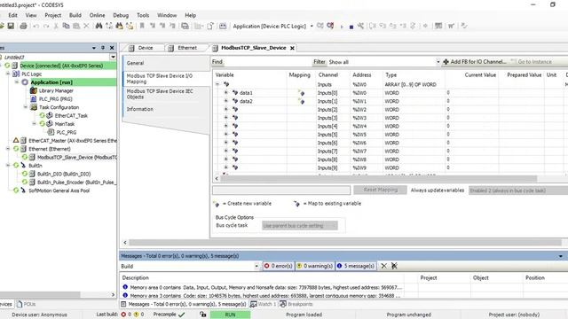
Task: Click the blue Stop square in the toolbar
Action: click(351, 27)
